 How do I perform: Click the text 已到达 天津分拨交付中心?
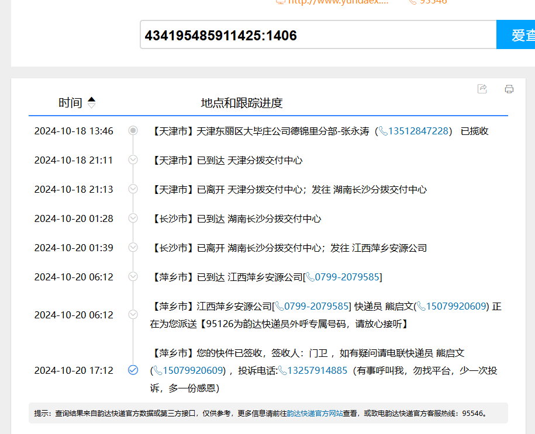(x=250, y=160)
